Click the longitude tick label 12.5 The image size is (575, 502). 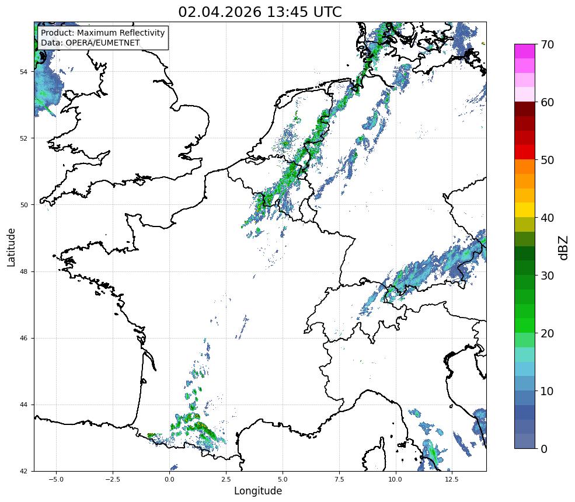pos(452,479)
